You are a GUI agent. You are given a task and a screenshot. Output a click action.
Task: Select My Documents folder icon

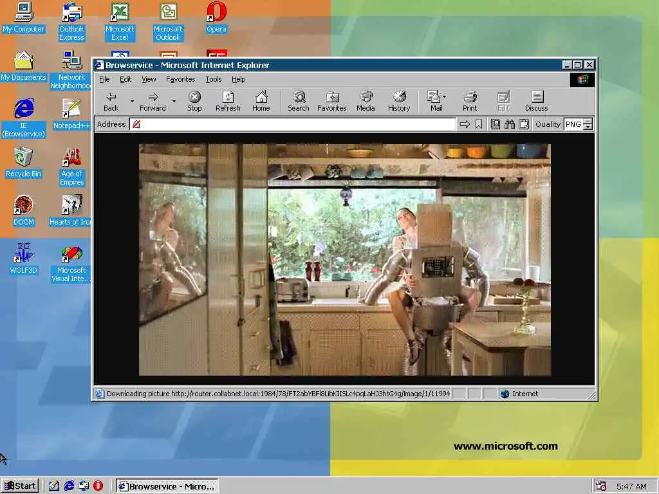point(24,66)
